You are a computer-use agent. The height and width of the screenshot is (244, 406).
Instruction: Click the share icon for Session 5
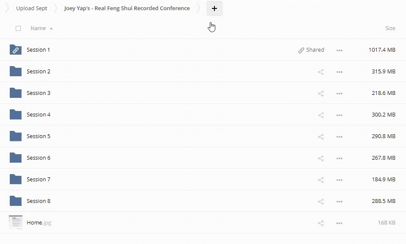pyautogui.click(x=321, y=137)
